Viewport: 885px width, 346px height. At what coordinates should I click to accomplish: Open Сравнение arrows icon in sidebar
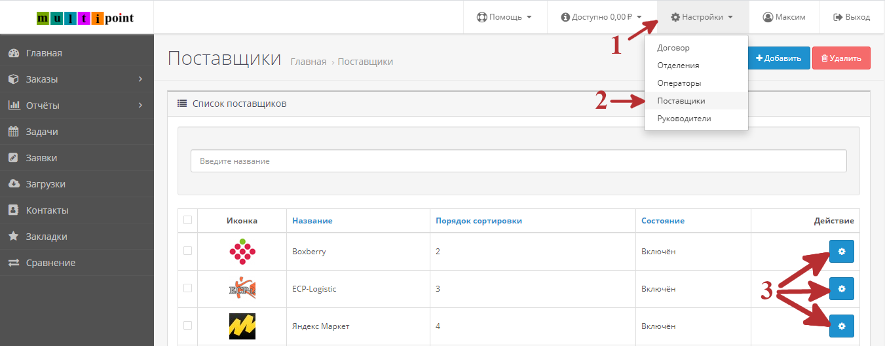point(13,263)
